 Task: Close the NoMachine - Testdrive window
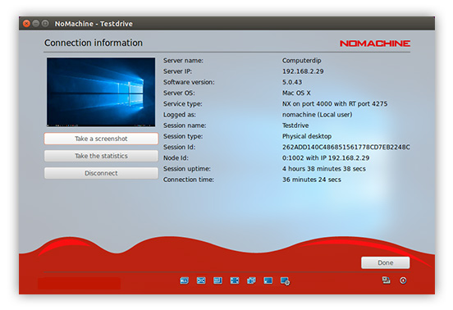click(26, 24)
